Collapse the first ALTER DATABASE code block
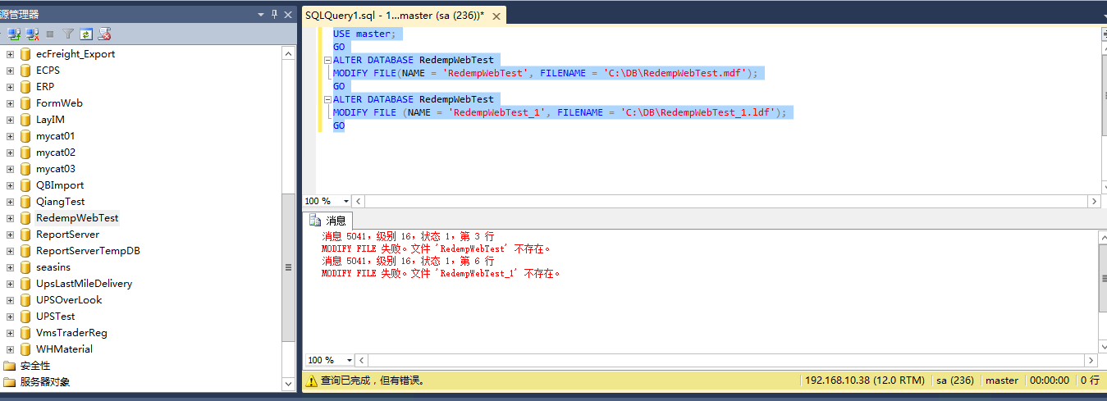Screen dimensions: 1107x401 click(327, 61)
